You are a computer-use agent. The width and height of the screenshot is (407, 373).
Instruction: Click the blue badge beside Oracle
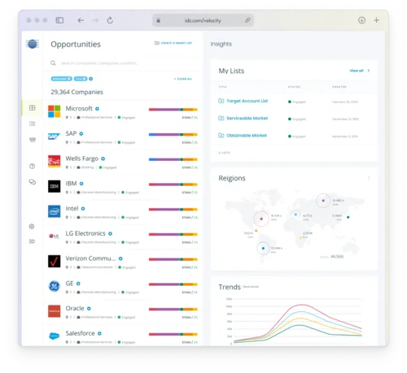(x=89, y=308)
